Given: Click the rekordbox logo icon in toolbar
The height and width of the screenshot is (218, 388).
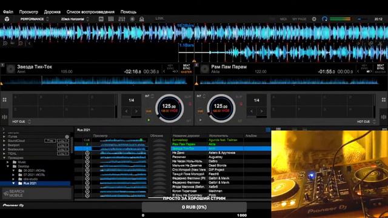Looking at the screenshot, I should (x=7, y=19).
